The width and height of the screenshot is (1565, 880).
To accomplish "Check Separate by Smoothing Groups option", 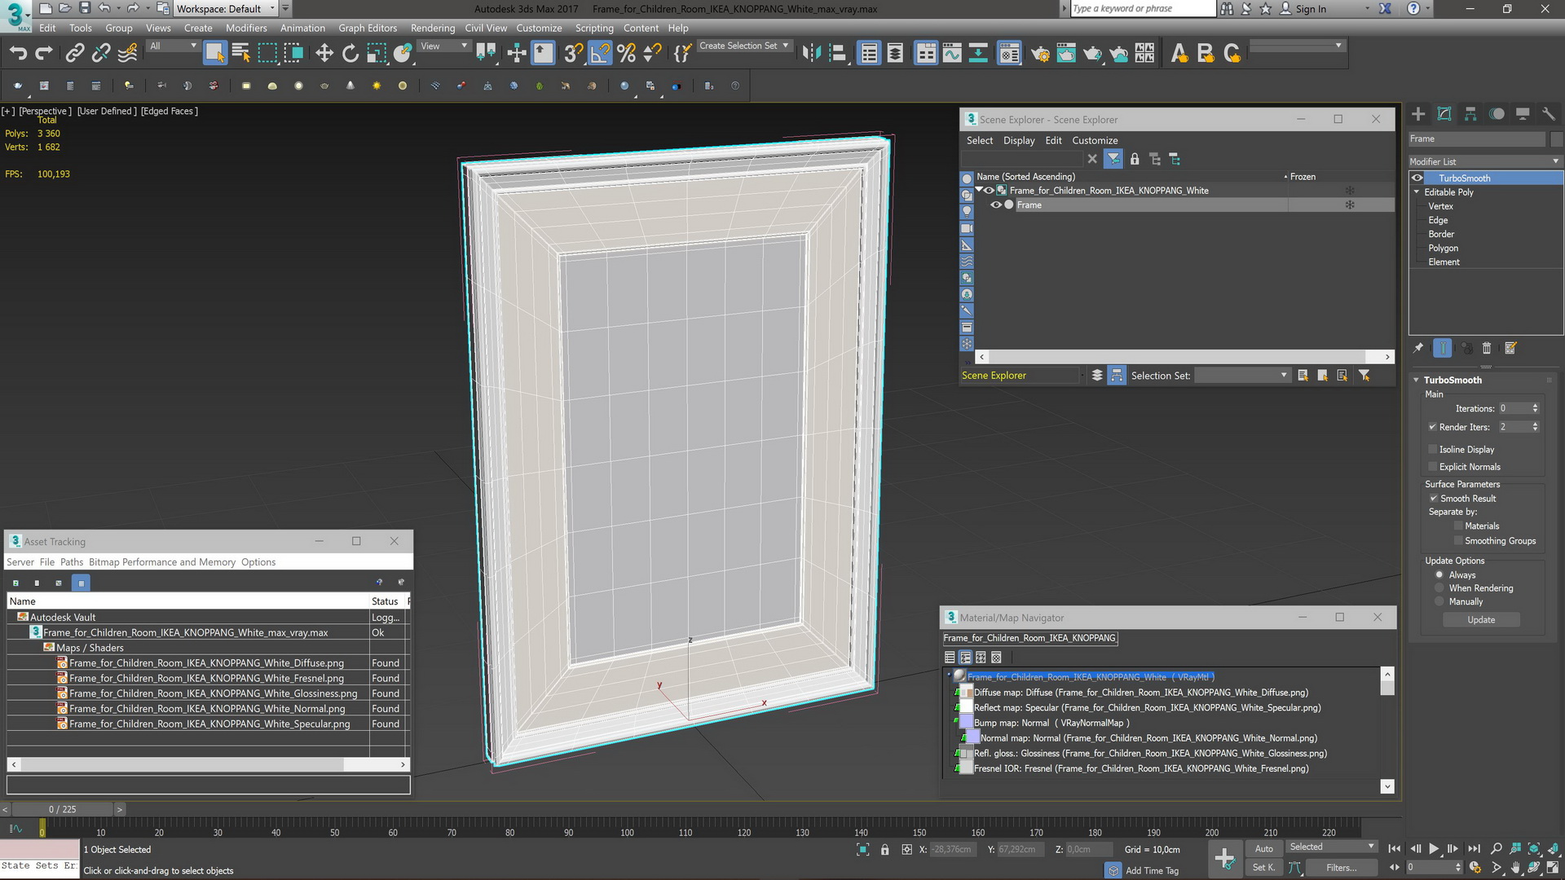I will pyautogui.click(x=1458, y=541).
